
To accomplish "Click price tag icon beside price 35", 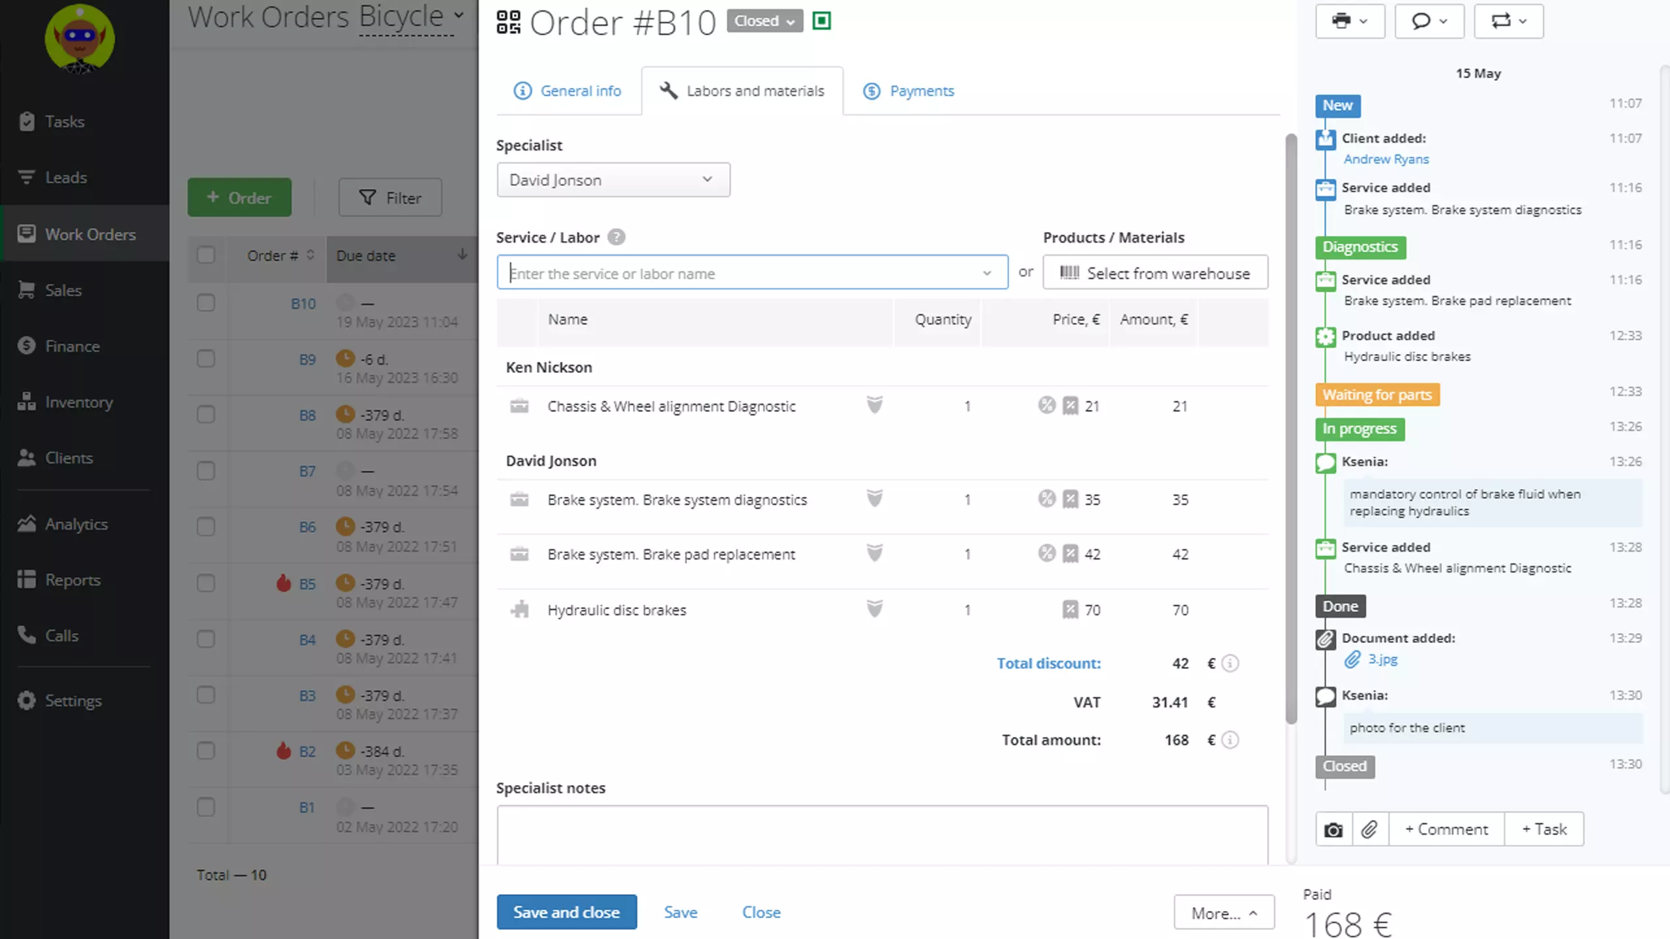I will (1070, 499).
